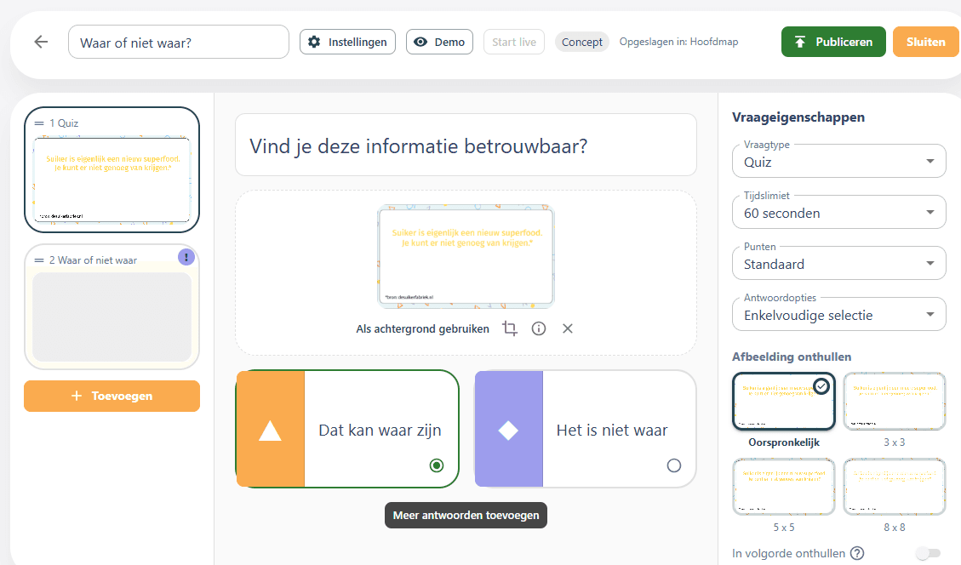Click 'Opgeslagen in: Hoofdmap' text
The image size is (961, 565).
pos(678,42)
